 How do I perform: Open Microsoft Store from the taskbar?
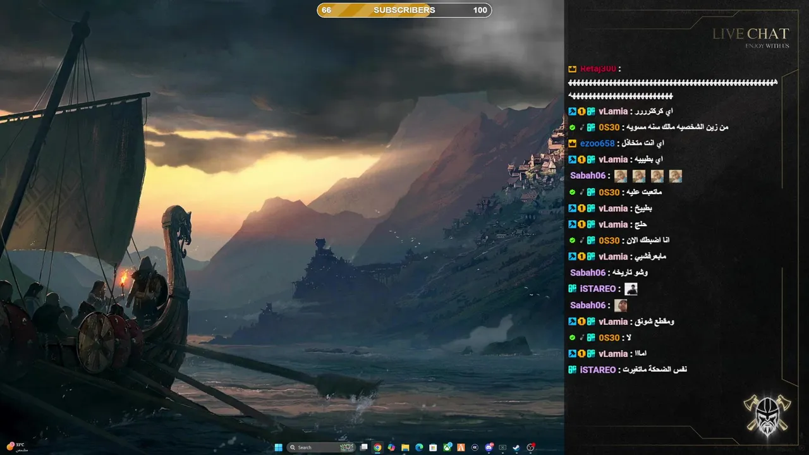click(x=433, y=447)
